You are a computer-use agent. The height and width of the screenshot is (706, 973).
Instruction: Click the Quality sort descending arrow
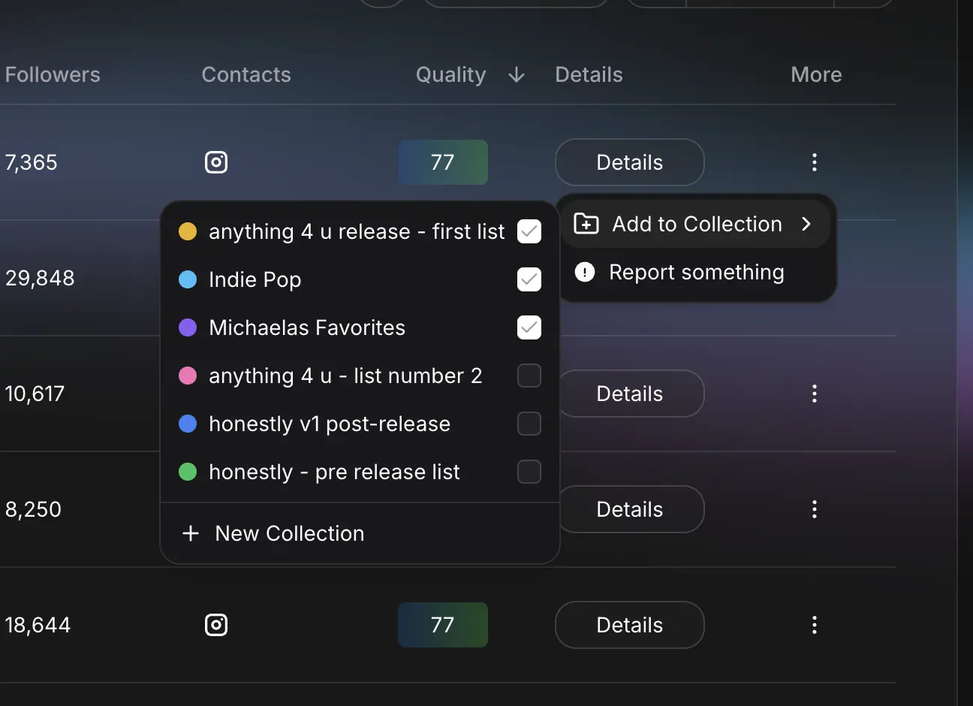[x=517, y=75]
